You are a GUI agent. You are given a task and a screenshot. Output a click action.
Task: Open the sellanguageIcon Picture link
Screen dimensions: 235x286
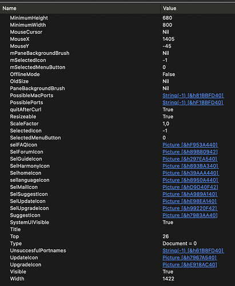click(x=190, y=180)
